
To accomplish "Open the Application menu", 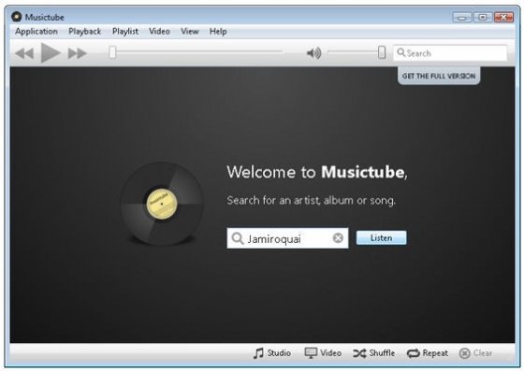I will 36,32.
